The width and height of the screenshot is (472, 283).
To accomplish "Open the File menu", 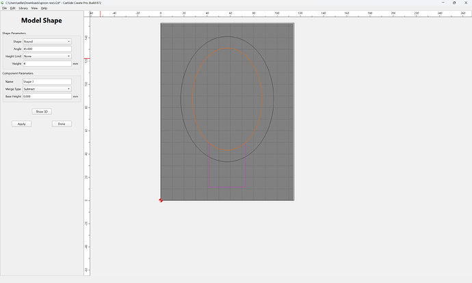I will tap(5, 8).
